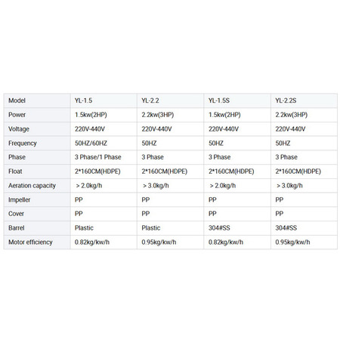Click the Cover row label
This screenshot has height=340, width=340.
coord(37,214)
